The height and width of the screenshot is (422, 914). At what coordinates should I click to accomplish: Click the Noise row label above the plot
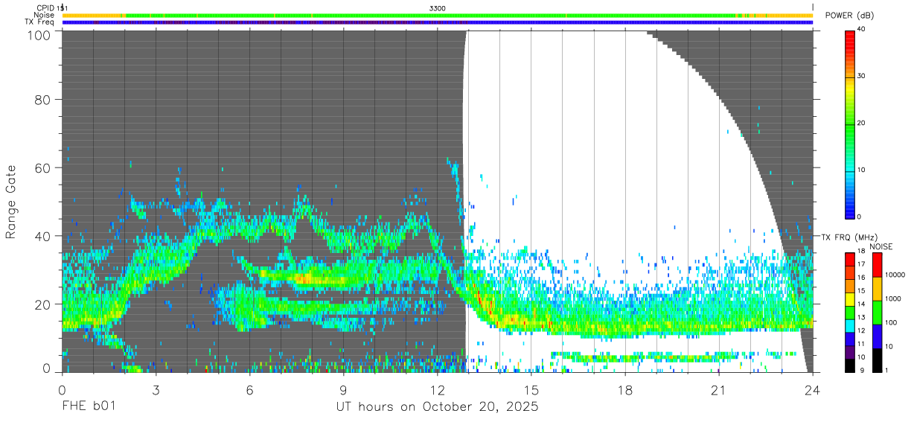click(43, 15)
